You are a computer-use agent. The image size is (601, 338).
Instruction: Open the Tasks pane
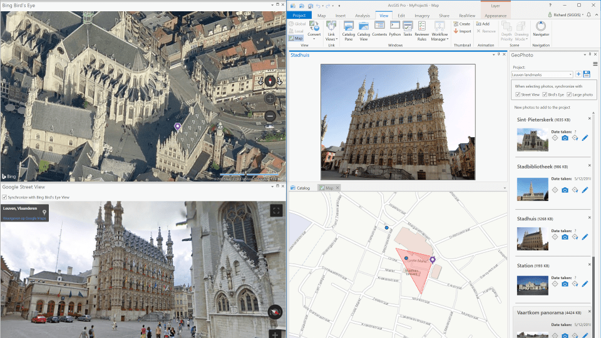[x=408, y=29]
